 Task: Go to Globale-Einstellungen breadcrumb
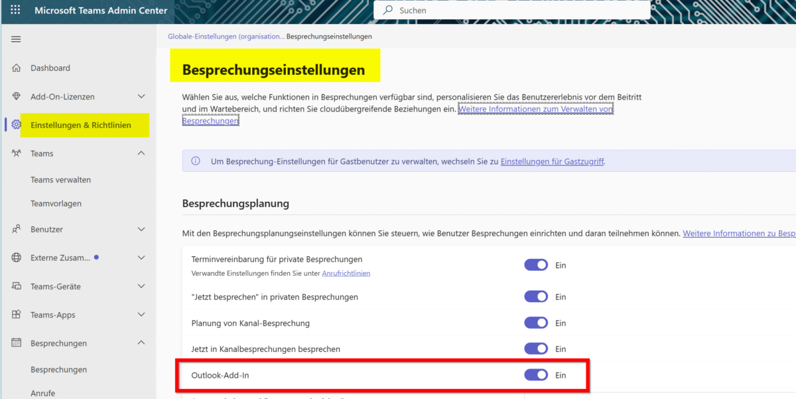[x=226, y=37]
